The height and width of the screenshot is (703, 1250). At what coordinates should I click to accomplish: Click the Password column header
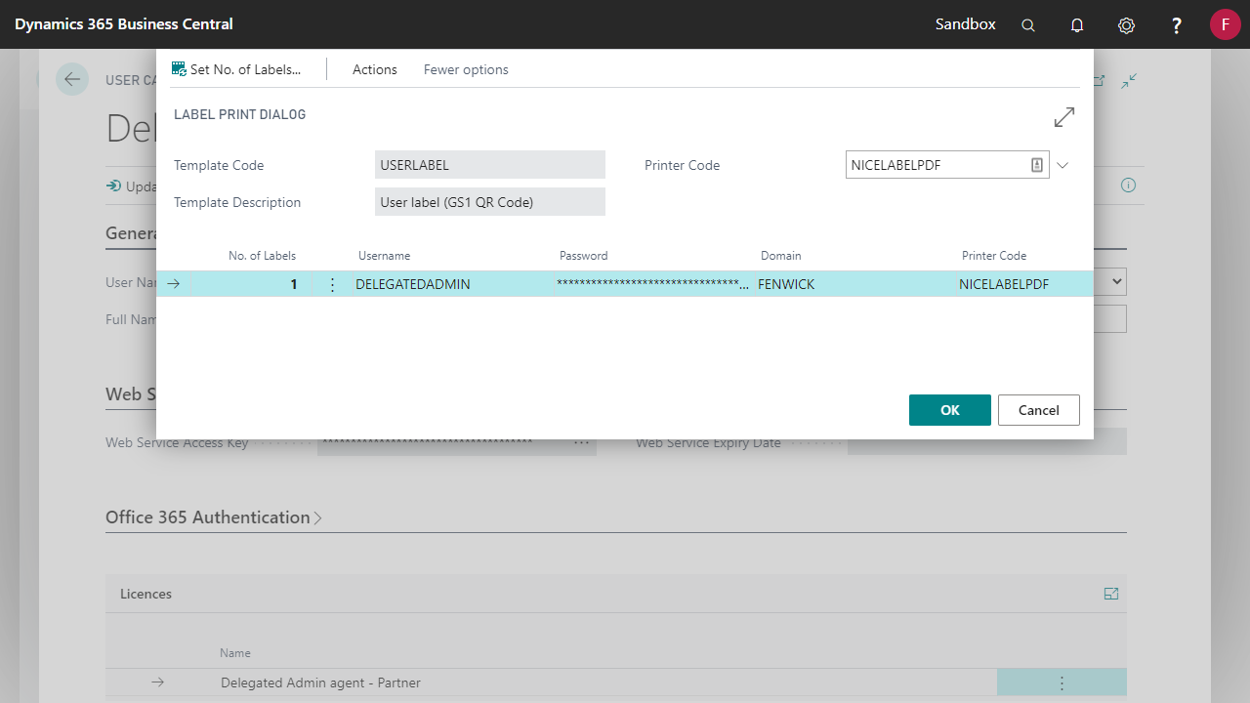tap(583, 256)
